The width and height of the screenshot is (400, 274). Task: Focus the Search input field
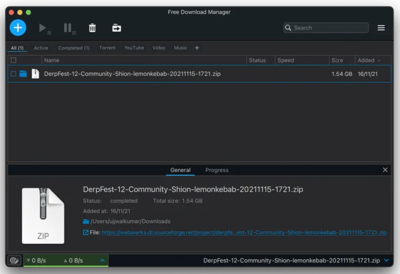[326, 28]
